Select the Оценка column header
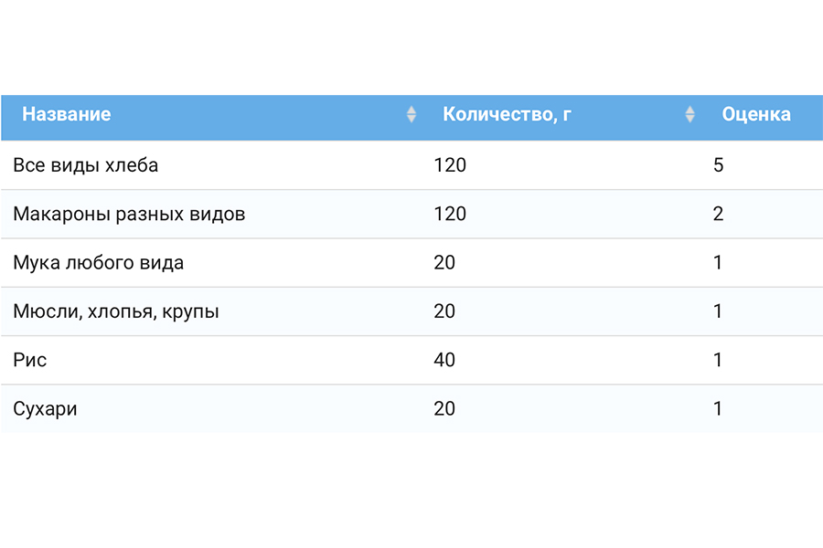The height and width of the screenshot is (548, 823). coord(756,114)
